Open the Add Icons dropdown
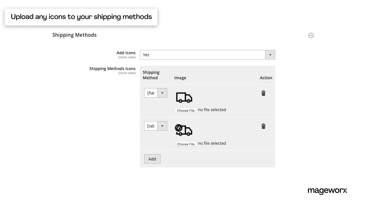The width and height of the screenshot is (370, 209). click(270, 55)
